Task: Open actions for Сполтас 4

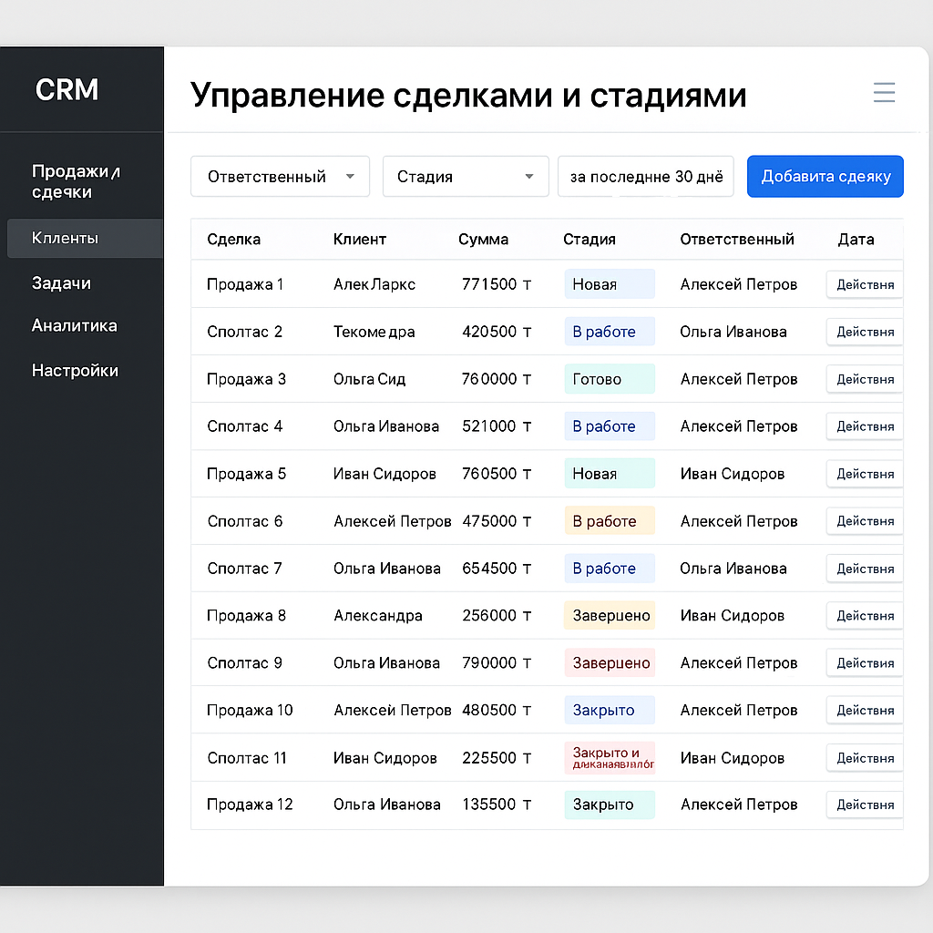Action: (865, 426)
